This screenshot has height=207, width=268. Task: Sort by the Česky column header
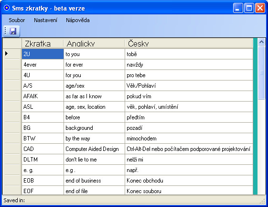(x=189, y=44)
